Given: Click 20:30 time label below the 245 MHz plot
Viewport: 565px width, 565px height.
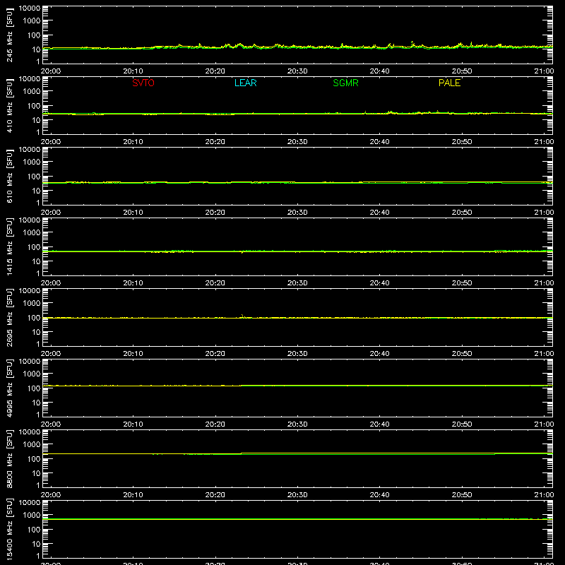Looking at the screenshot, I should click(x=297, y=71).
